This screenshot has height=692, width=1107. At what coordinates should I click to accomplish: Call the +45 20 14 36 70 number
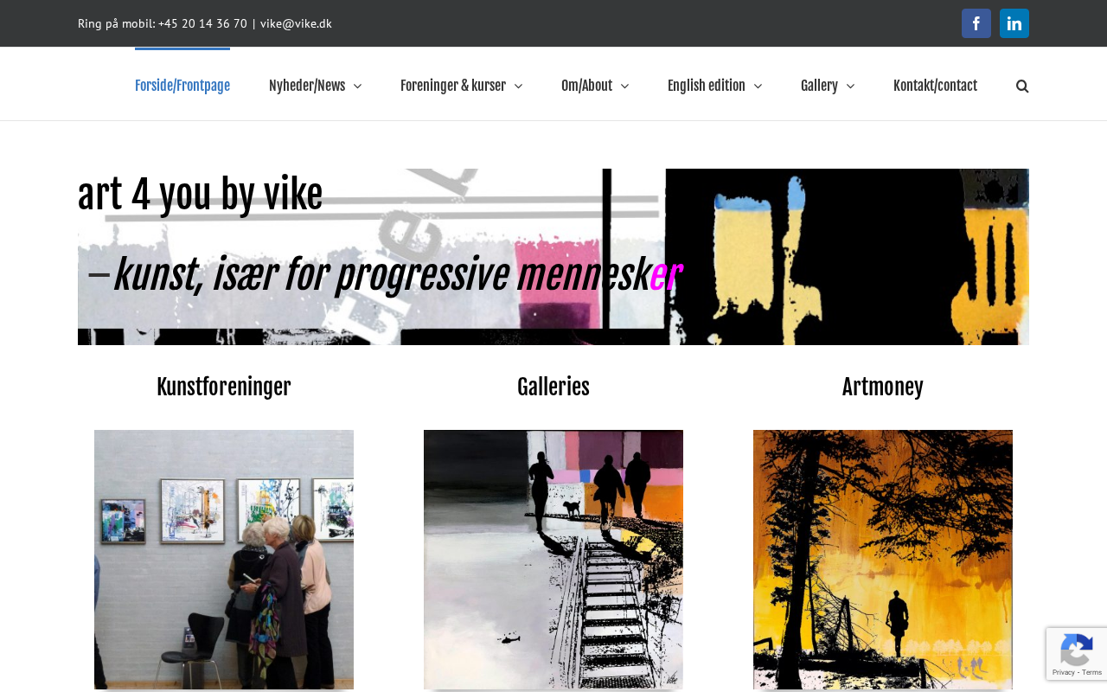(x=202, y=23)
